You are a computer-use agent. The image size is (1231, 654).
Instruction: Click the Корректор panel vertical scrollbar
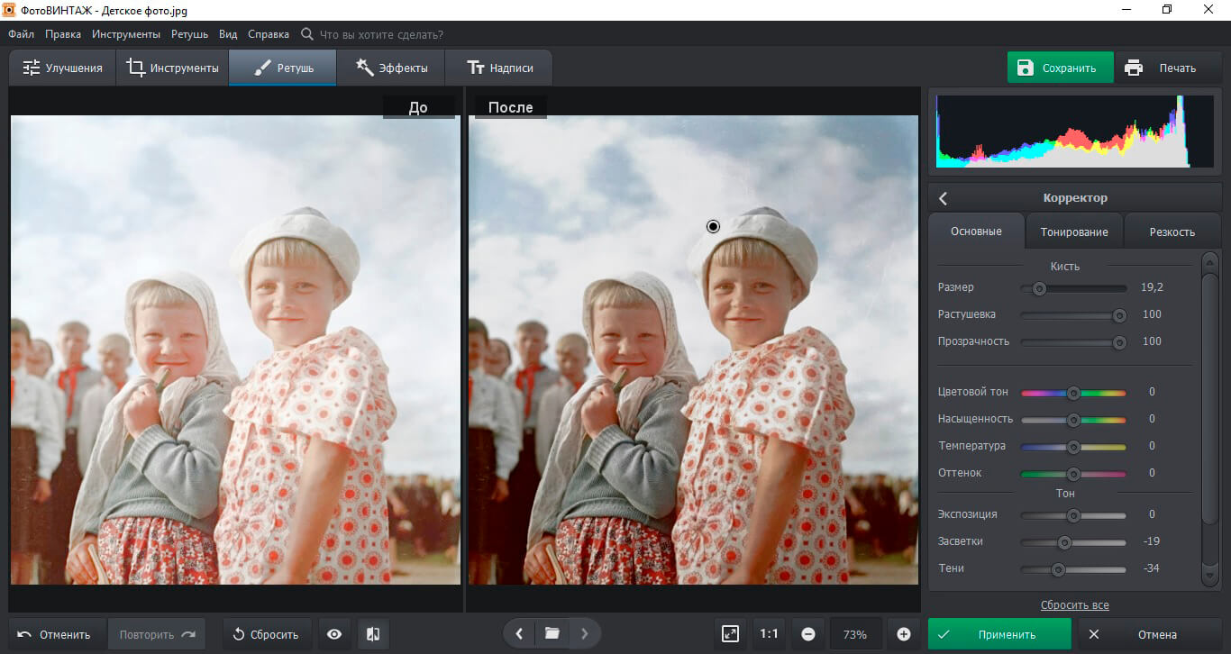(1210, 419)
